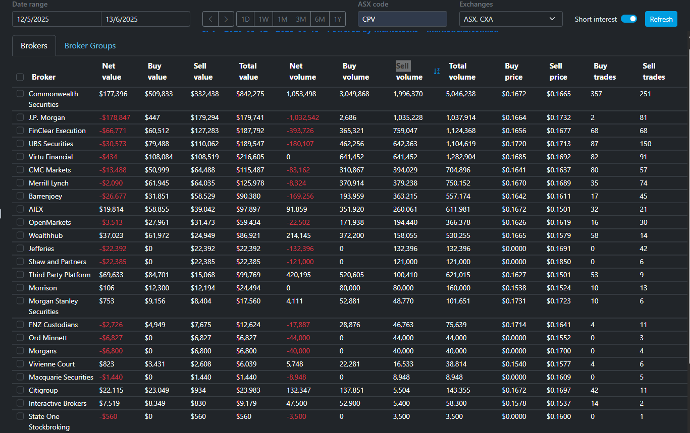Click the AIEX broker name
Screen dimensions: 690x433
pyautogui.click(x=36, y=209)
